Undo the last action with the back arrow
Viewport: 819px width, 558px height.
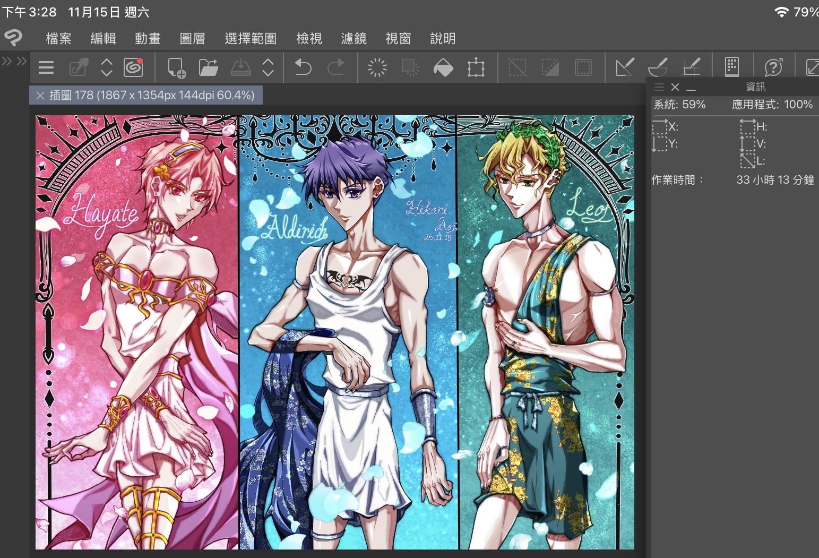click(303, 68)
